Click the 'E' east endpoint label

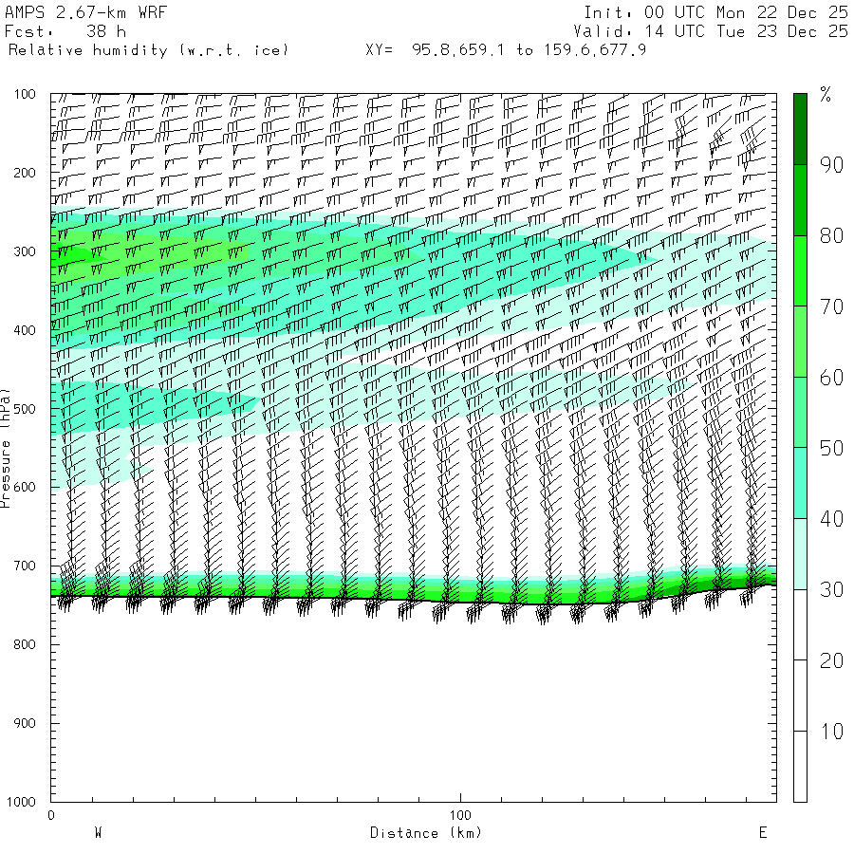pyautogui.click(x=763, y=833)
